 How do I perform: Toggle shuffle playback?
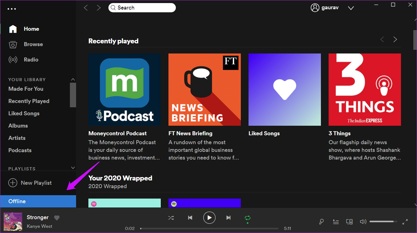pos(171,218)
